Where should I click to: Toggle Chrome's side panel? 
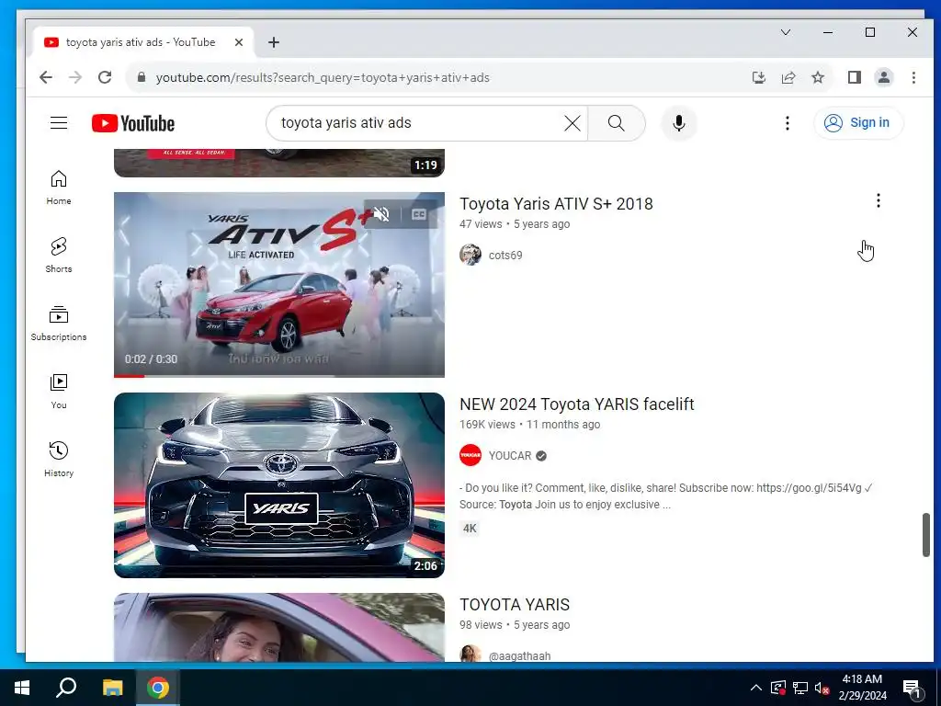click(x=855, y=77)
